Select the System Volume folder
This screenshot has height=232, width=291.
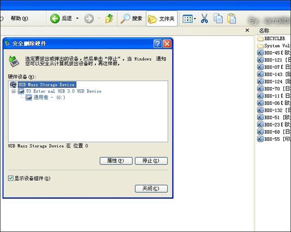coord(274,46)
